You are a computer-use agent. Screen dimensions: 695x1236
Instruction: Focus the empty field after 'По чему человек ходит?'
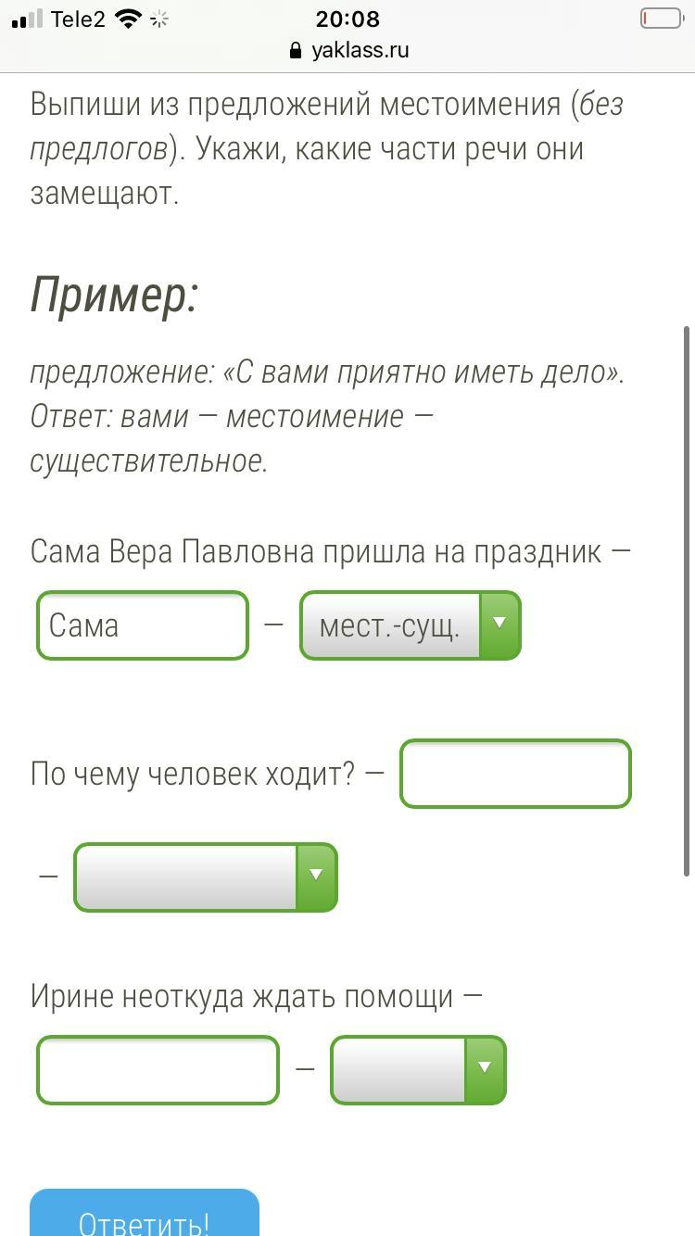[x=515, y=774]
